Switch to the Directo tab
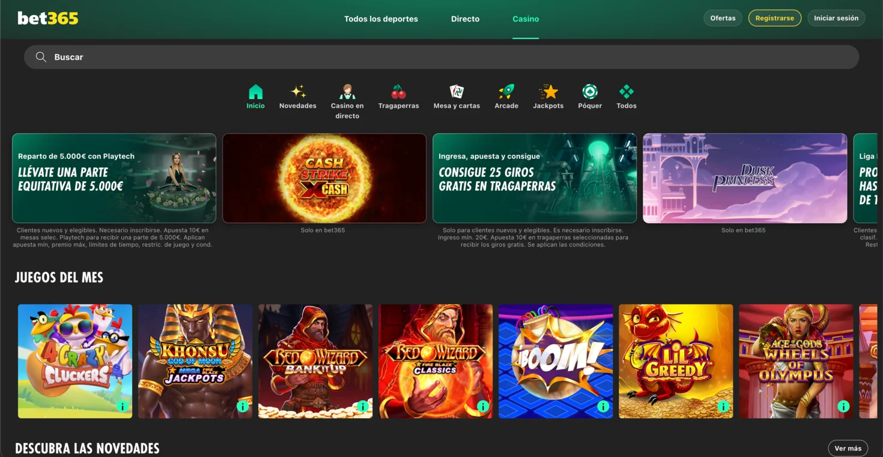883x457 pixels. 466,19
